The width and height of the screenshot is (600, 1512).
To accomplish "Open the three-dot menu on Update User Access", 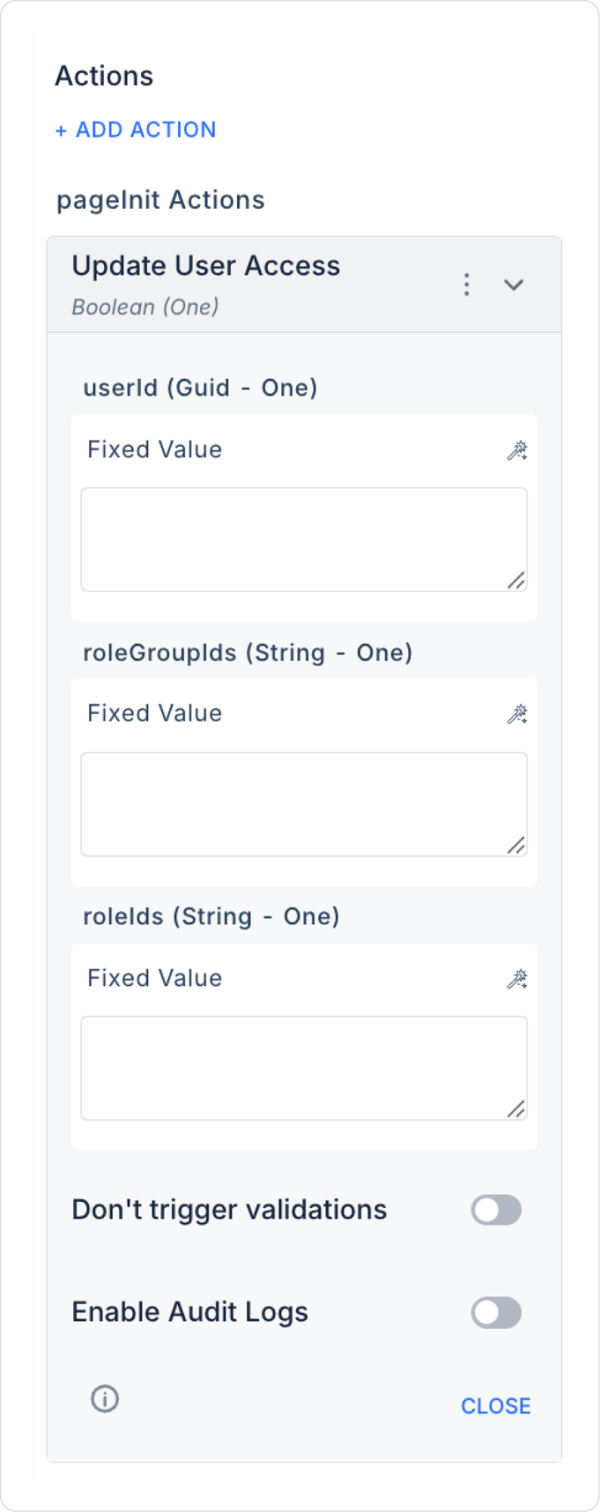I will tap(466, 284).
